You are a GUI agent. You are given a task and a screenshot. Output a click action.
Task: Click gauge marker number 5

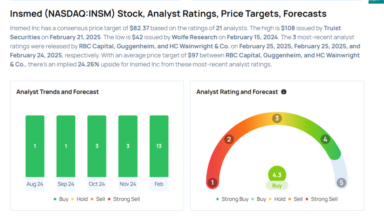[x=341, y=183]
